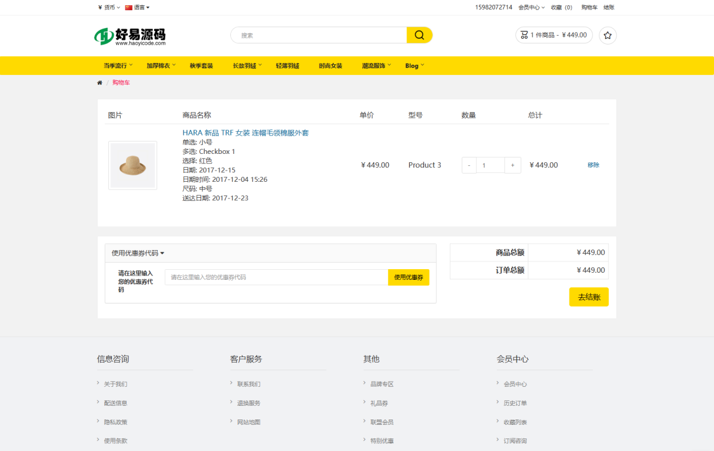The height and width of the screenshot is (451, 714).
Task: Decrease quantity with minus button
Action: point(469,165)
